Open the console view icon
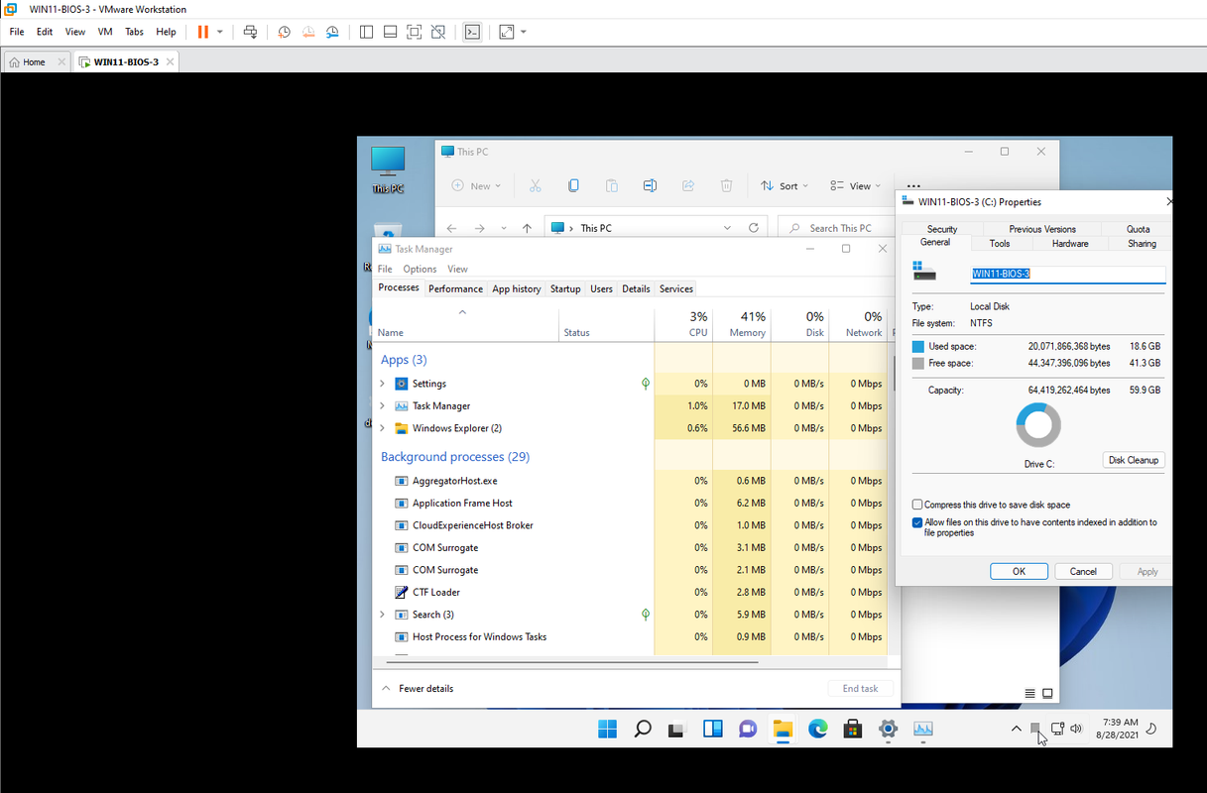Screen dimensions: 1207x793 point(472,32)
